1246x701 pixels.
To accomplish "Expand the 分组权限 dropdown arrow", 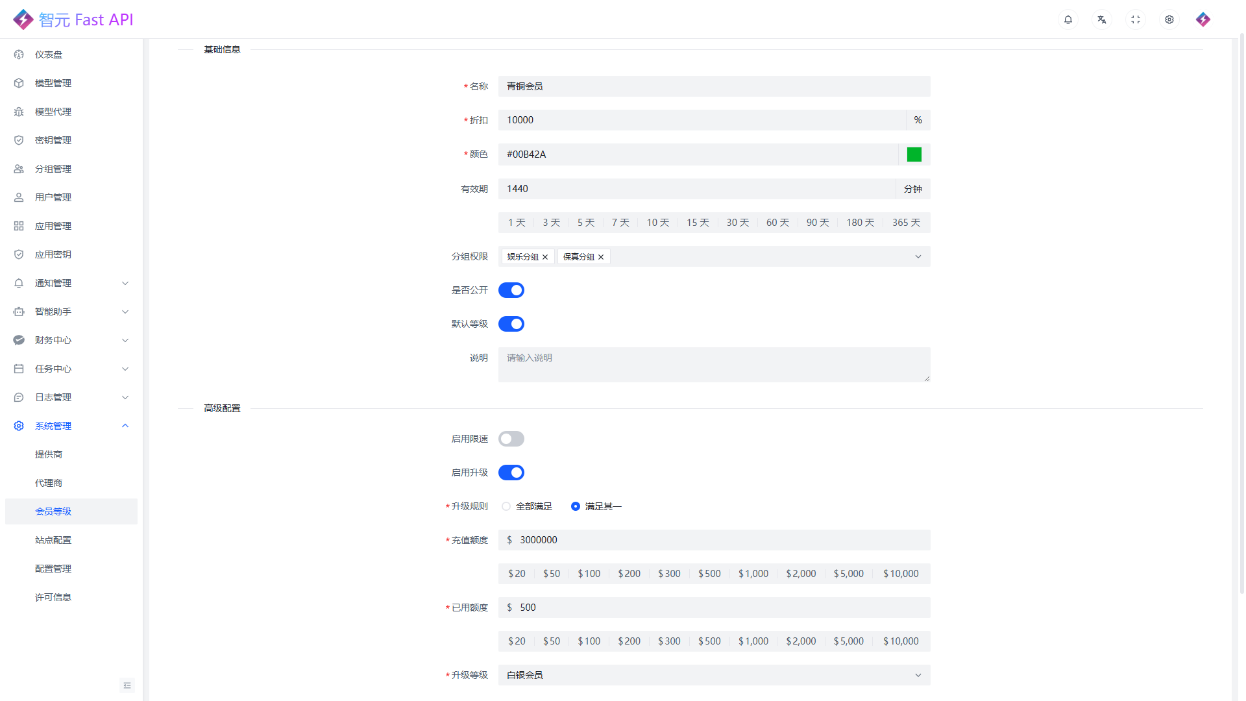I will tap(918, 256).
